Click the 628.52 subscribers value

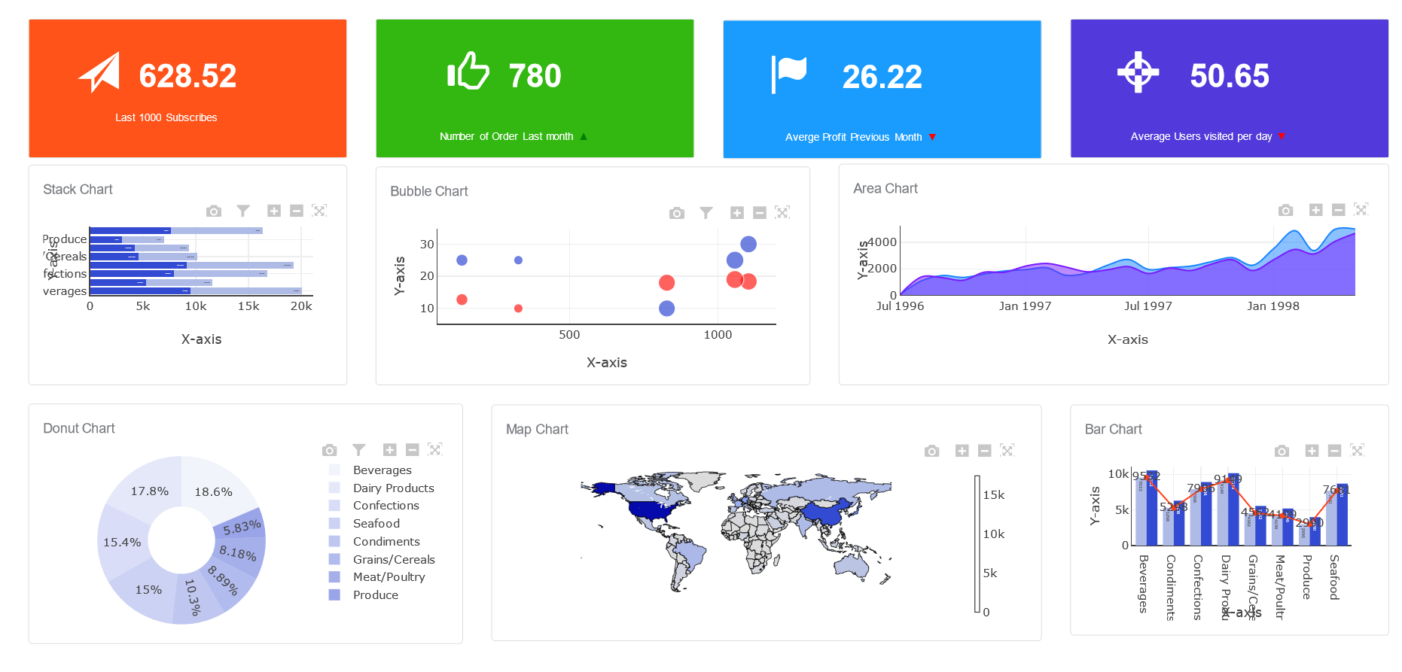pos(188,76)
